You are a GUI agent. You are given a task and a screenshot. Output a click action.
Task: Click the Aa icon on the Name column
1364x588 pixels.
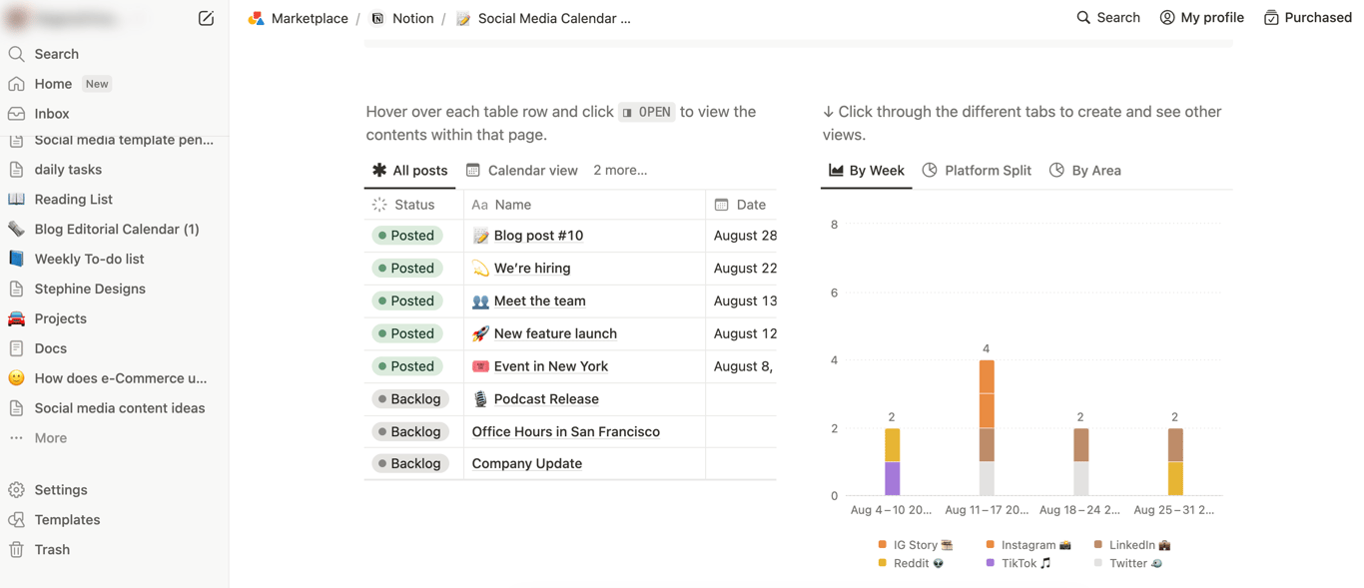[480, 204]
